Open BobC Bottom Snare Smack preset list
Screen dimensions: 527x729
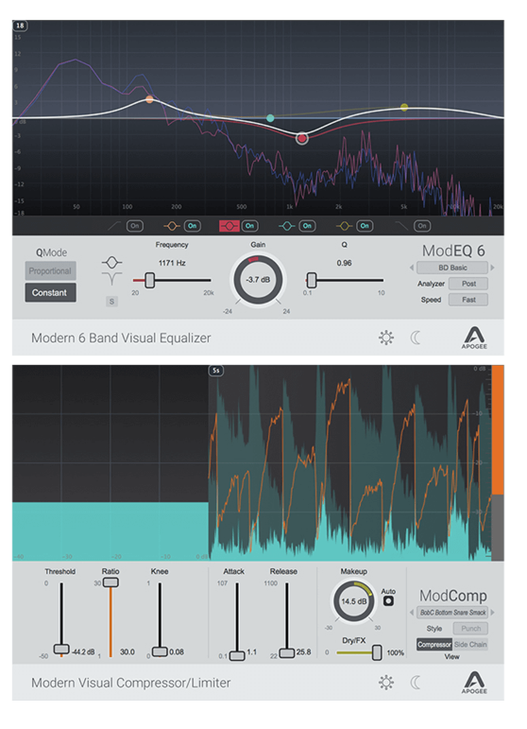tap(452, 613)
